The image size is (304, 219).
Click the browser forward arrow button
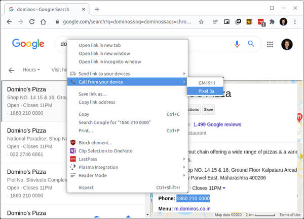(x=20, y=21)
